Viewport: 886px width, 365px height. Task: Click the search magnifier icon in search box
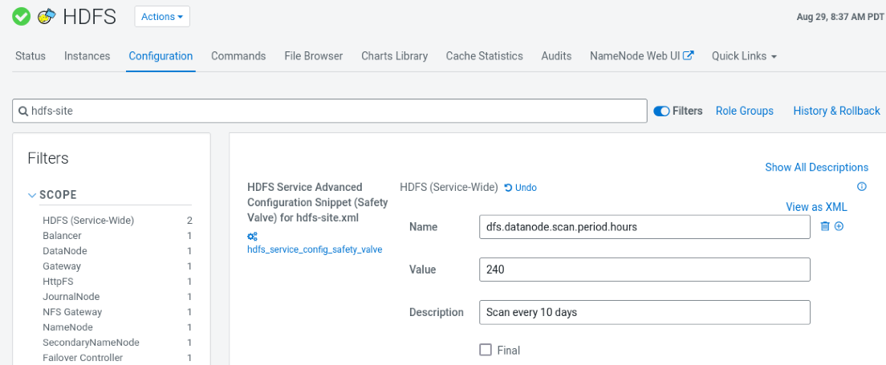click(23, 112)
